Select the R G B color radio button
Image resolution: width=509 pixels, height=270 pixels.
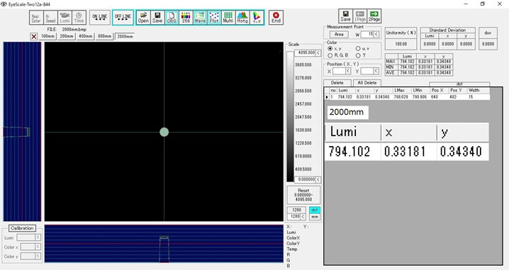tap(330, 55)
